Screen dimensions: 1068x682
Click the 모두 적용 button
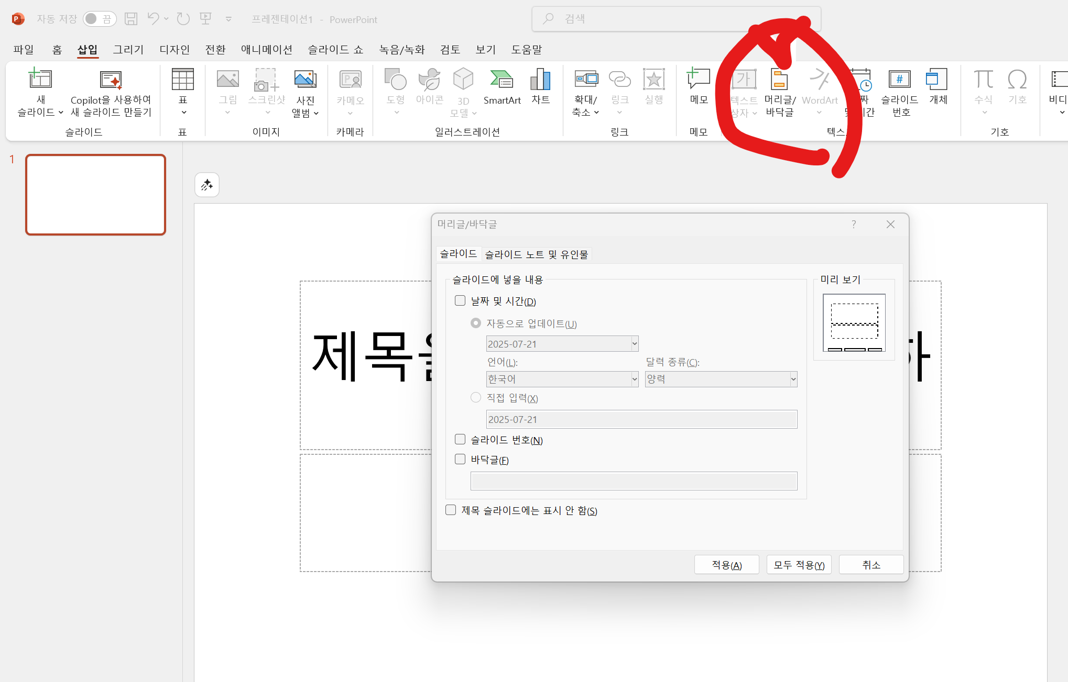pos(799,565)
